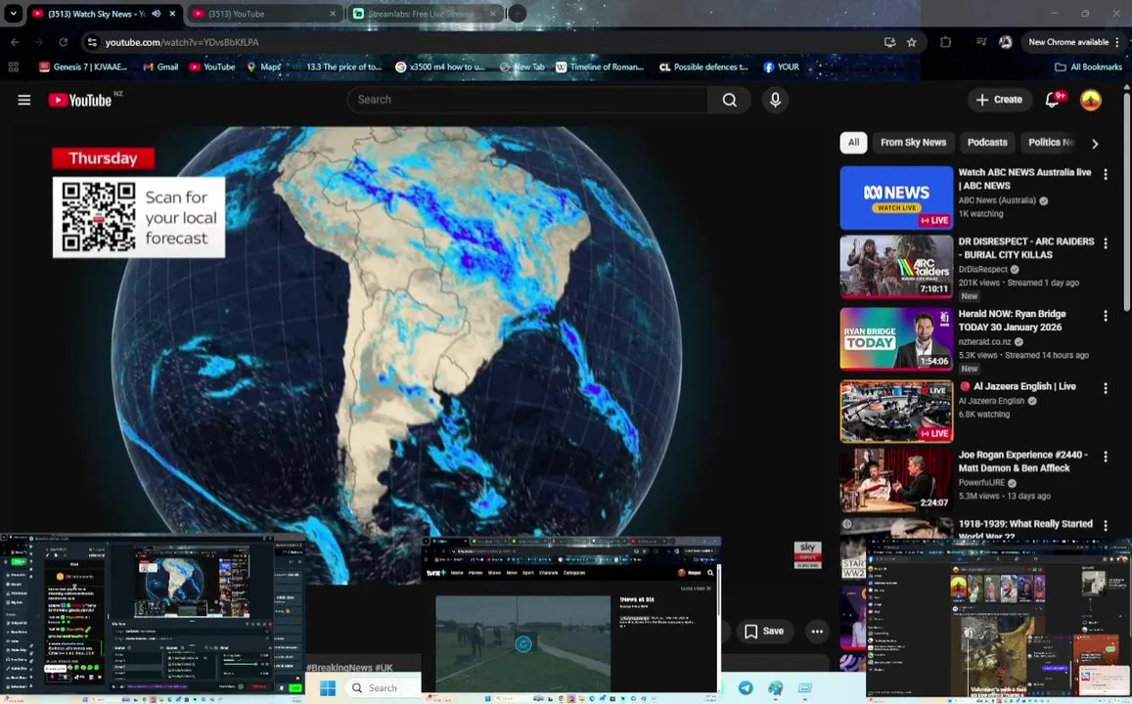Open the Windows Start button
The width and height of the screenshot is (1132, 704).
[x=328, y=687]
